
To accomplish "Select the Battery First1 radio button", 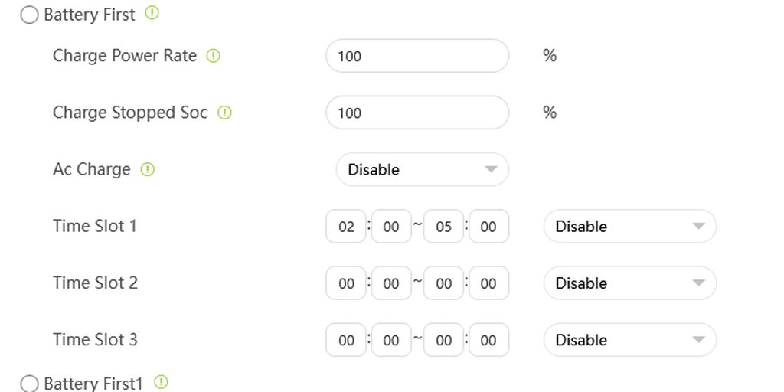I will click(x=29, y=384).
